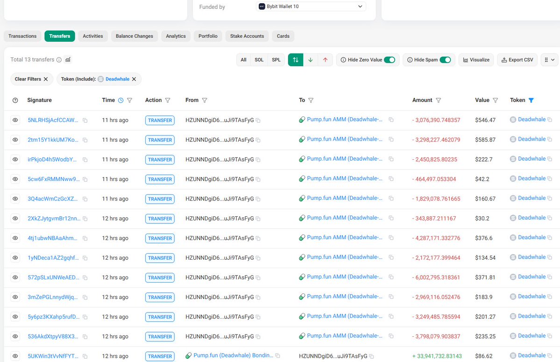Click the ascending sort arrow icon
Image resolution: width=560 pixels, height=362 pixels.
(325, 60)
